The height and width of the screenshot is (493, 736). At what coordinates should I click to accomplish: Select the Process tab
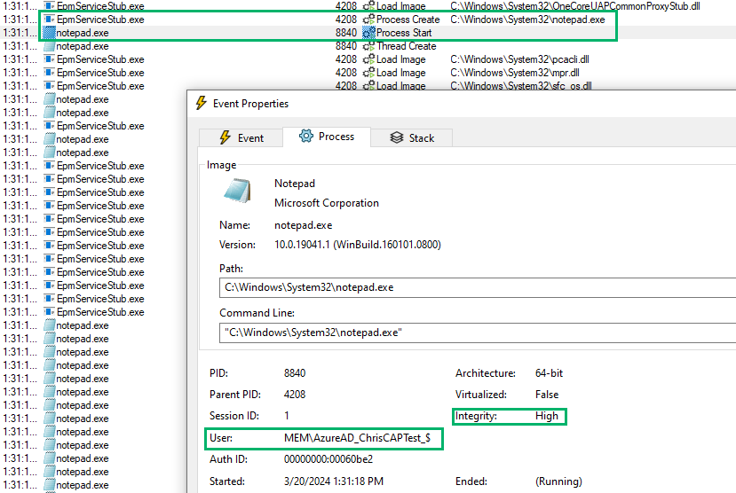click(327, 137)
